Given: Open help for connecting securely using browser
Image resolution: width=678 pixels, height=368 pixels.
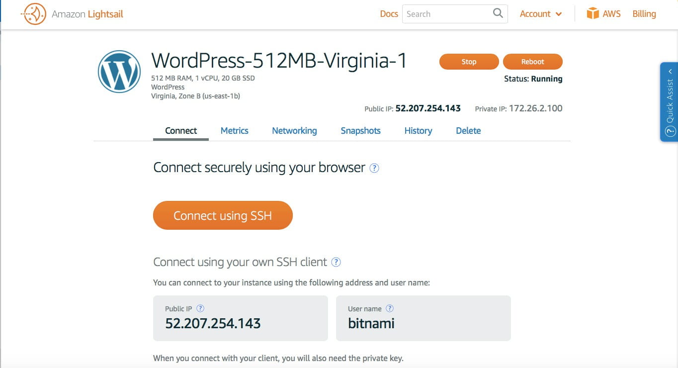Looking at the screenshot, I should [x=374, y=168].
